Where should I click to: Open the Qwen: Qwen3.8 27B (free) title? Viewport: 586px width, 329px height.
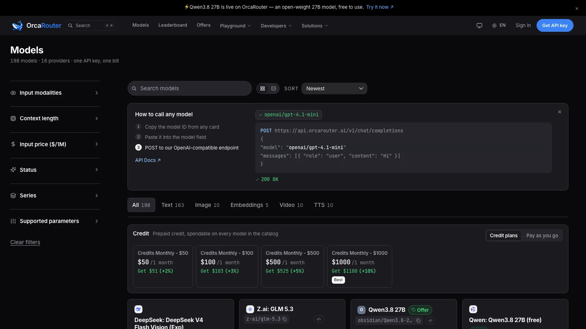click(x=505, y=320)
